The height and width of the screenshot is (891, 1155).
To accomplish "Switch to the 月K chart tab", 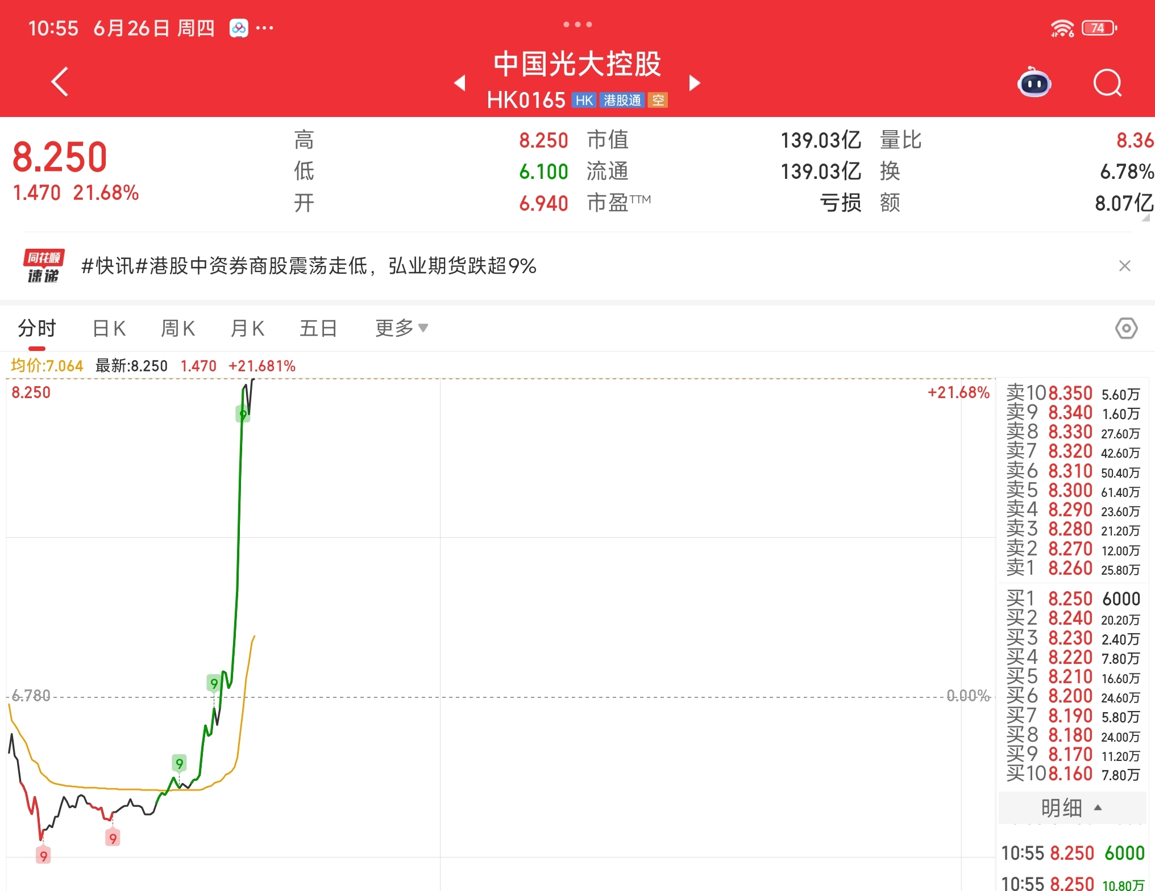I will coord(247,328).
